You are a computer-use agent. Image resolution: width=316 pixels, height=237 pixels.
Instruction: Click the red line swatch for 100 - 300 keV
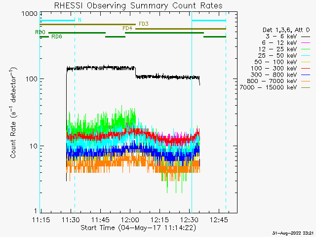click(306, 69)
